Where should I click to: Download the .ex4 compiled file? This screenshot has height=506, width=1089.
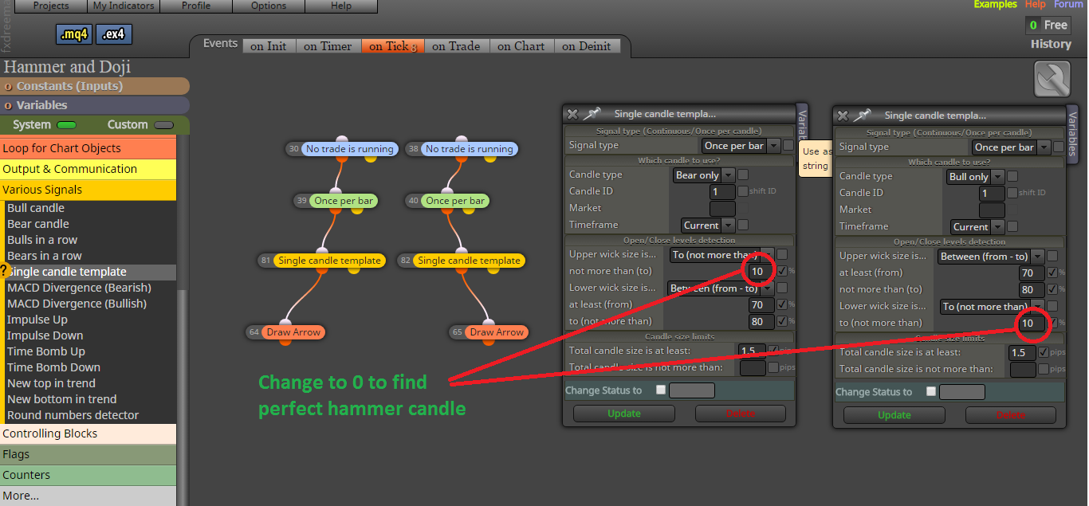114,34
